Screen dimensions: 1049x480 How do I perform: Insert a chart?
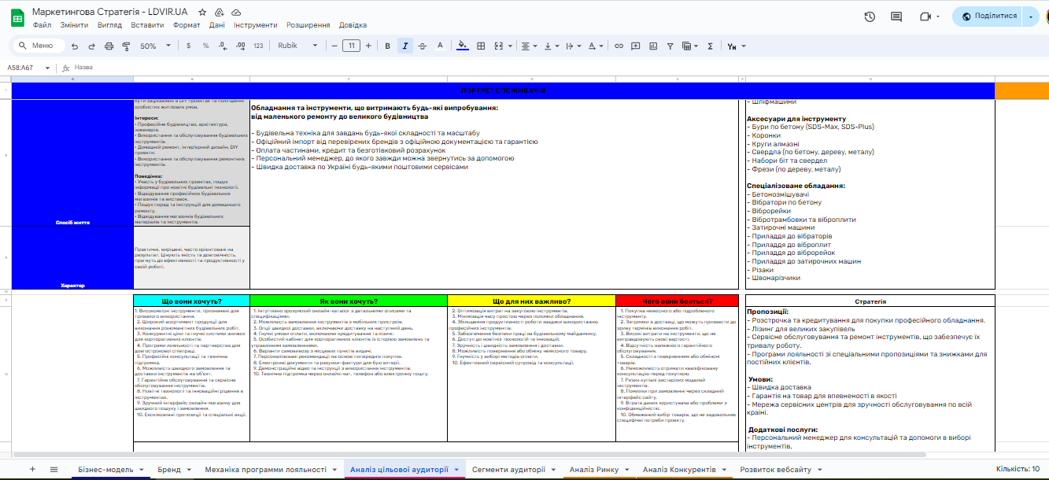point(653,46)
